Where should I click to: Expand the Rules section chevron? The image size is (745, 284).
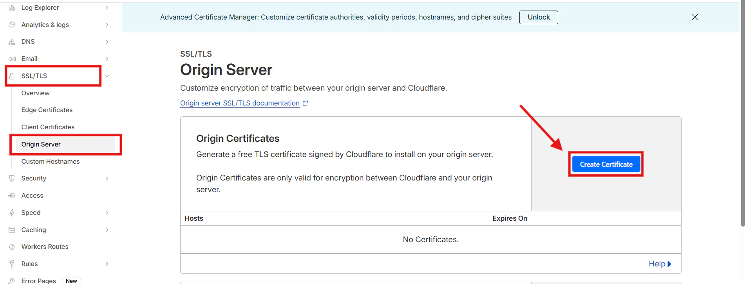tap(107, 264)
